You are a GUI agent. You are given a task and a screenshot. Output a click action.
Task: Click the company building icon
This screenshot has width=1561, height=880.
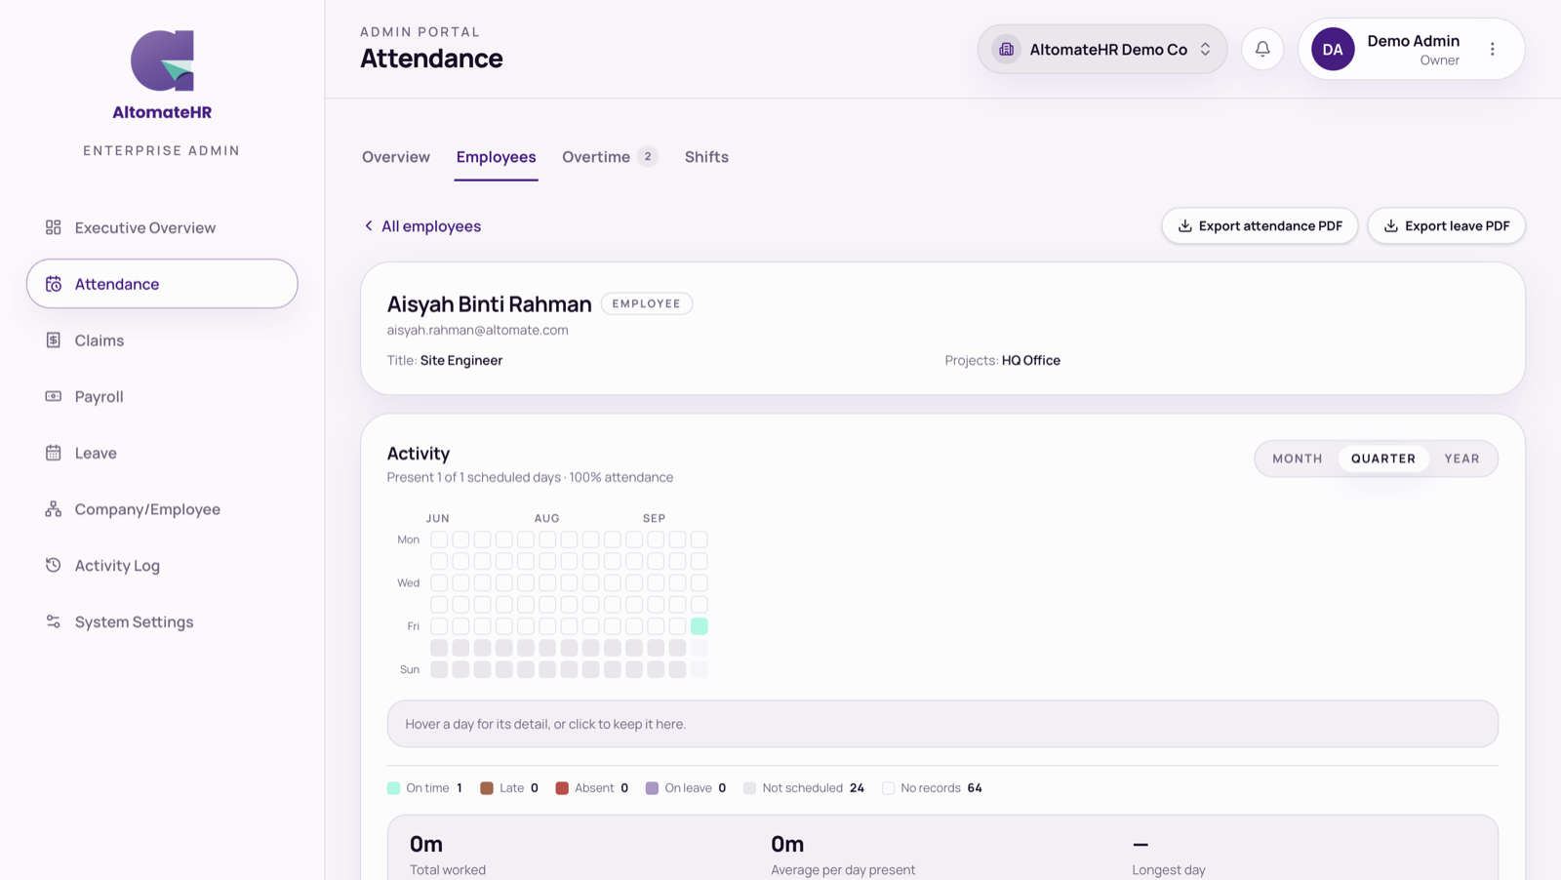pos(1006,49)
